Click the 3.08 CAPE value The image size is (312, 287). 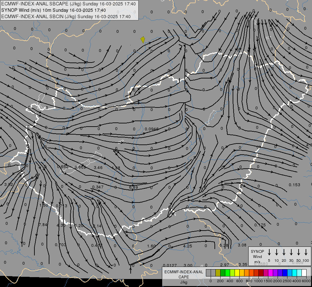pos(242,245)
